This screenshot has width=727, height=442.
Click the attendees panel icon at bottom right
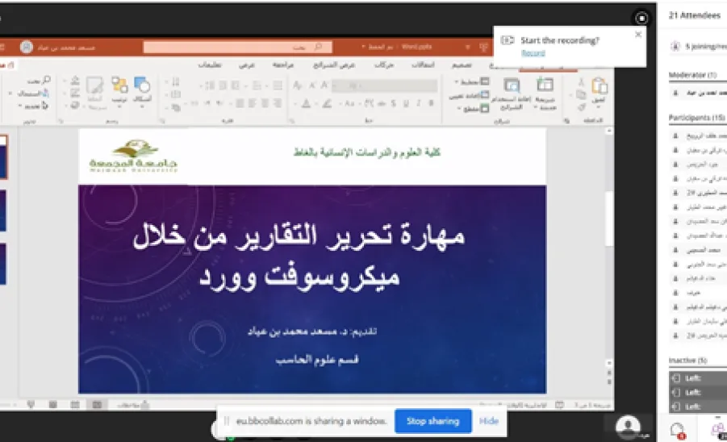click(x=719, y=430)
